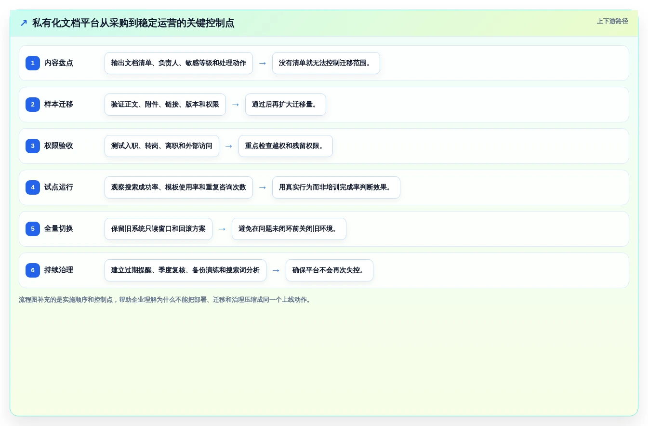
Task: Click the 全量切换 step label
Action: click(x=59, y=229)
